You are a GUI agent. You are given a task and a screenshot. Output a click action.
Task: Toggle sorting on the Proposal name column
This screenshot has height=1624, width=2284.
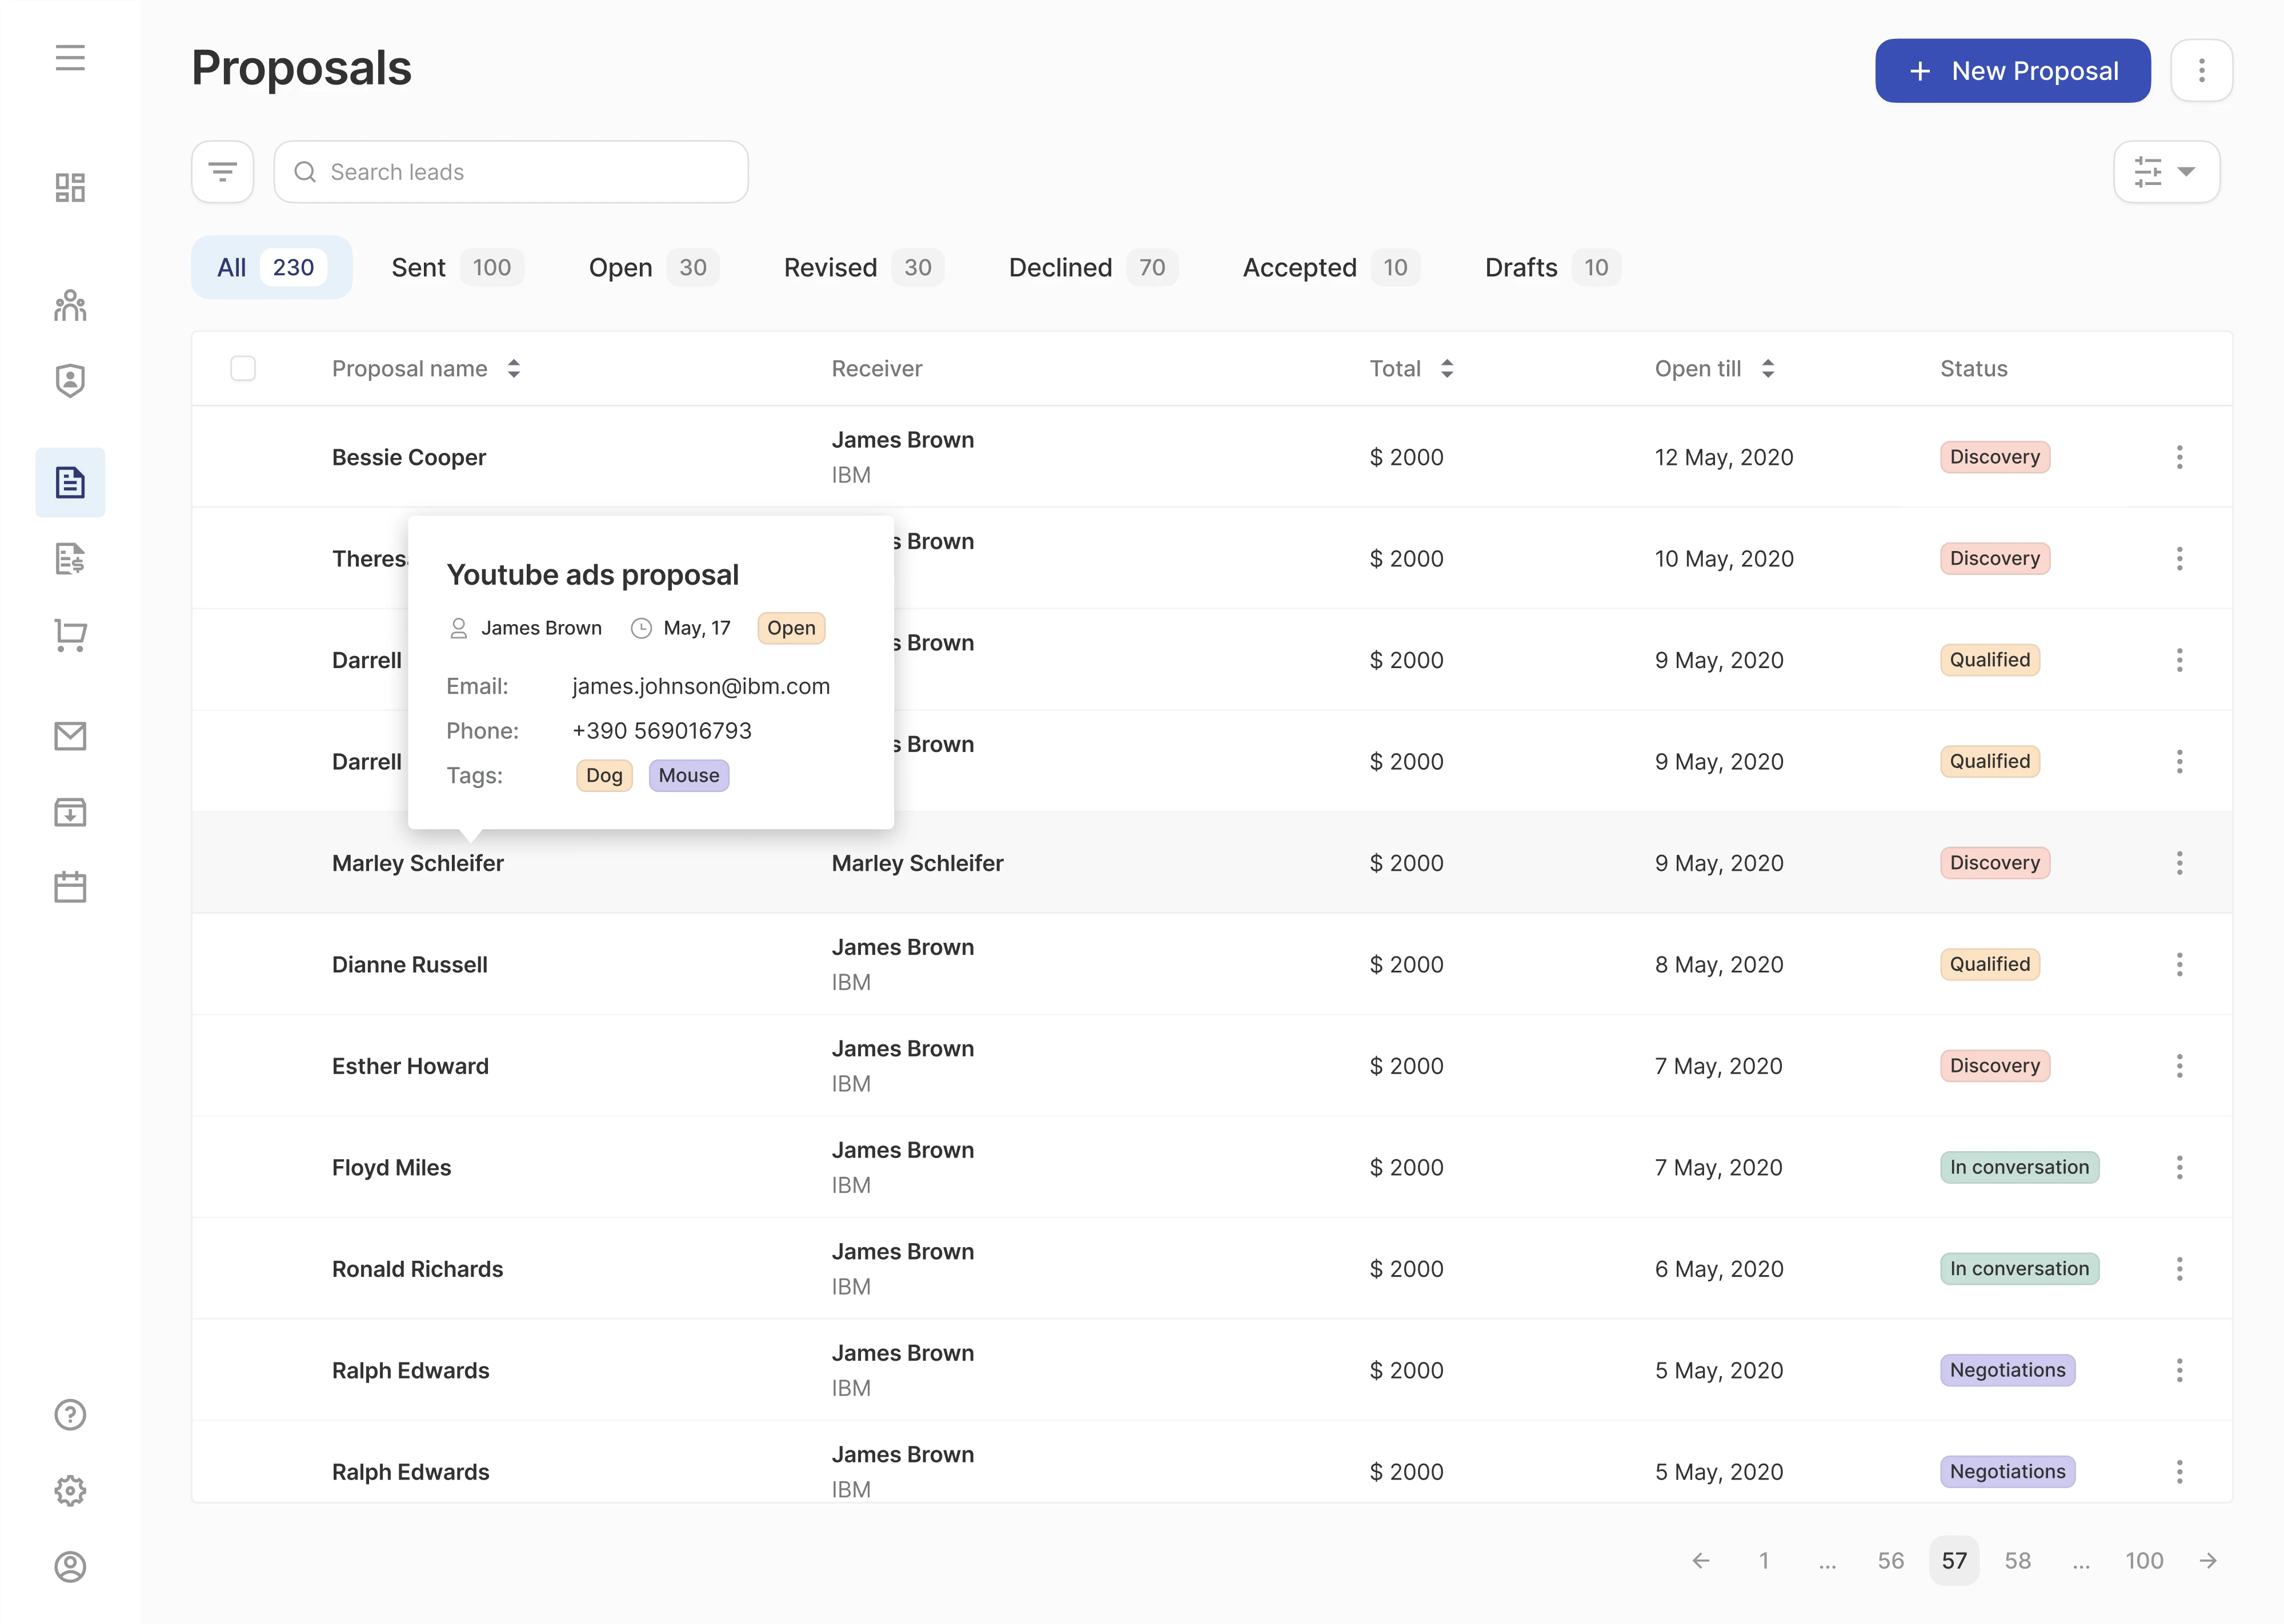click(513, 368)
